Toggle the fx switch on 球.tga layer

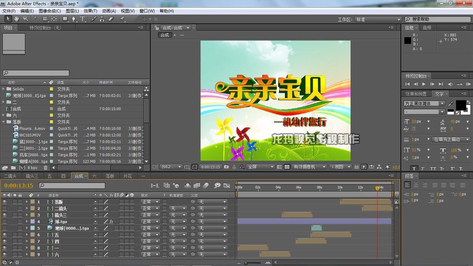click(111, 221)
